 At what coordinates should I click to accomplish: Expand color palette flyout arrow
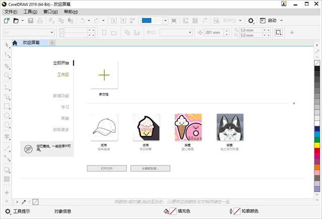pos(317,45)
